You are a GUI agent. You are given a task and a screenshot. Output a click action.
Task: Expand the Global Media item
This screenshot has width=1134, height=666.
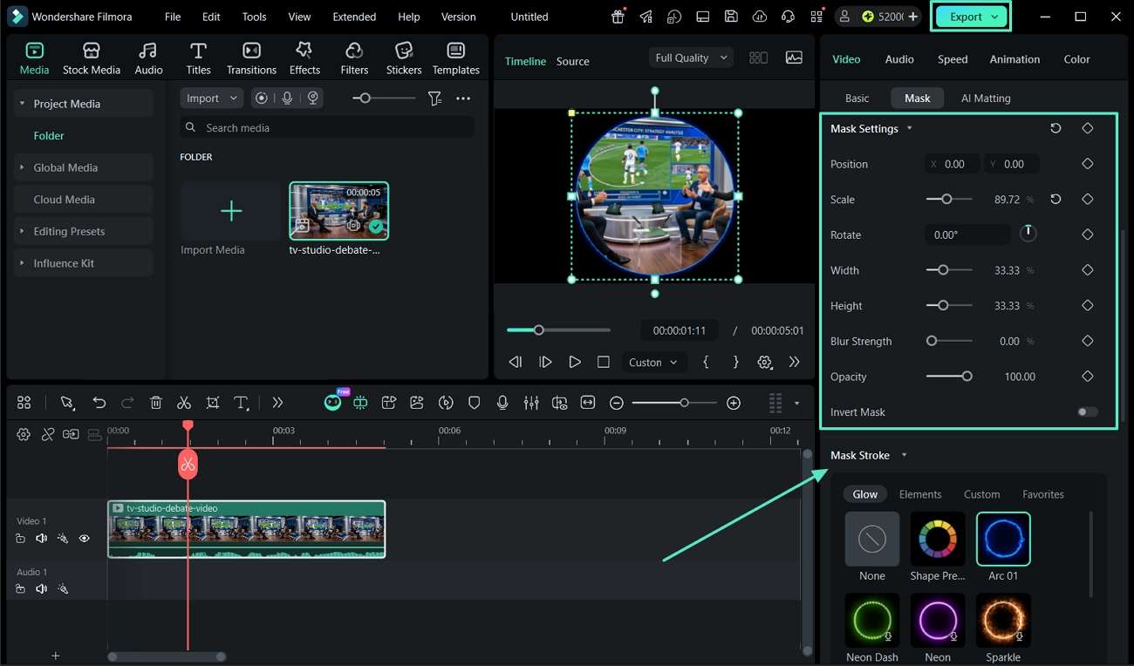point(22,167)
